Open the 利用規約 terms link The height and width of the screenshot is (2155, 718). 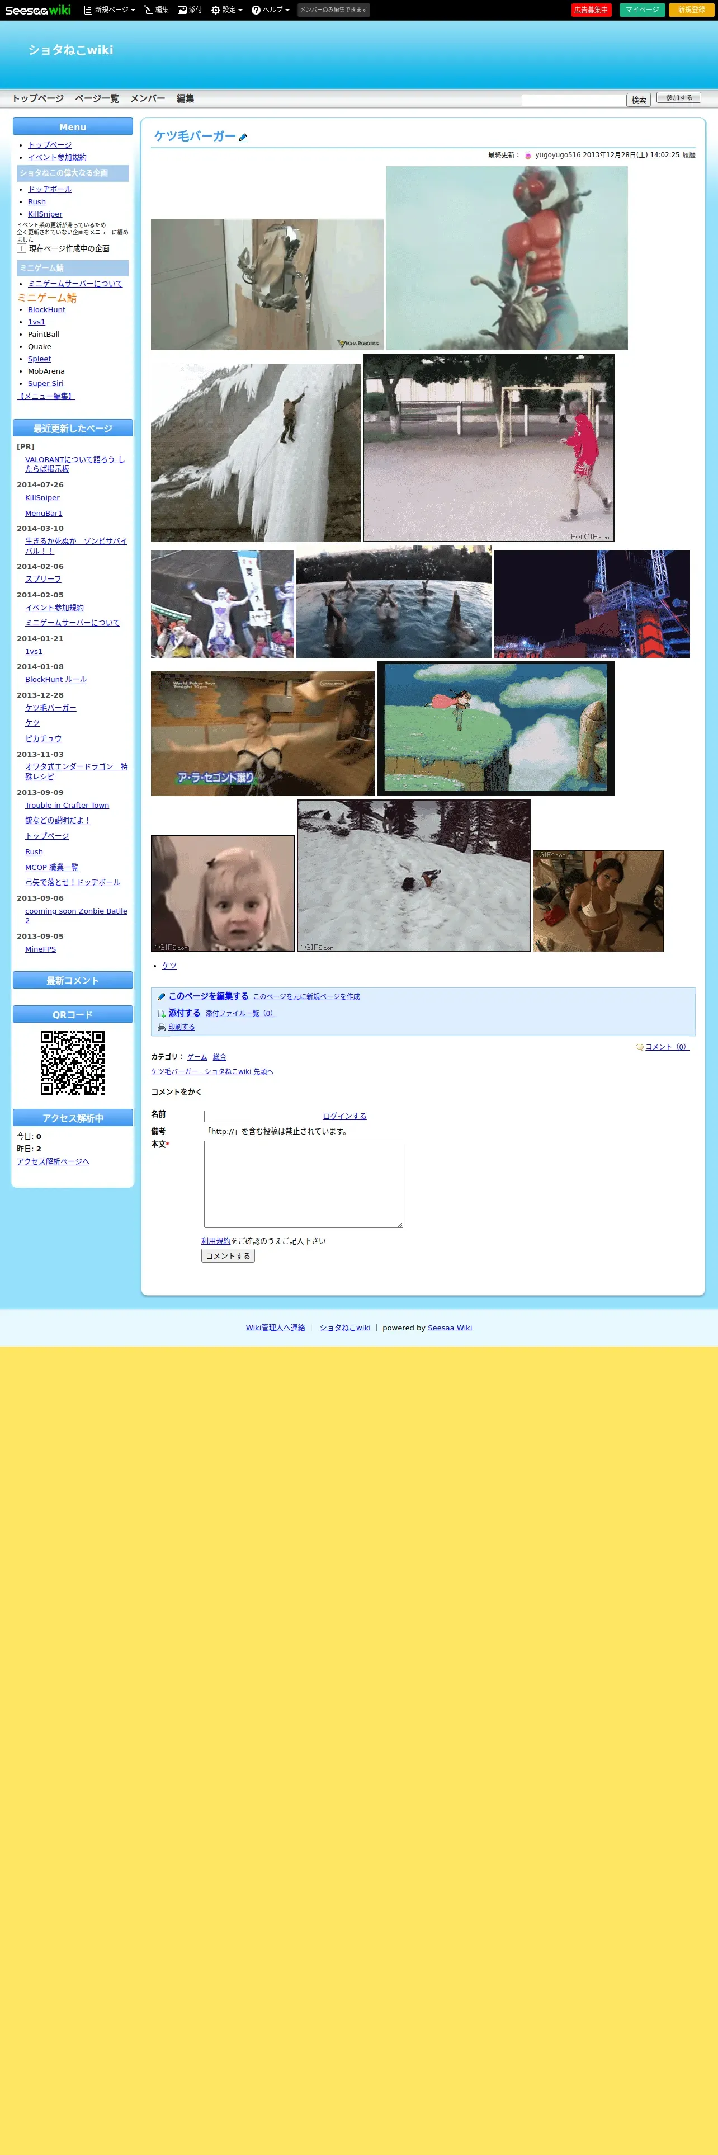coord(216,1241)
